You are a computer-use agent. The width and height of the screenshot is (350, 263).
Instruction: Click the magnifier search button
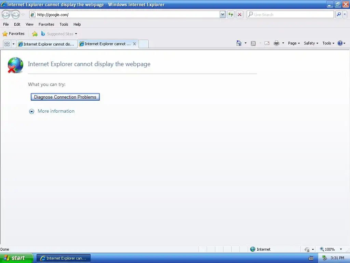coord(339,14)
